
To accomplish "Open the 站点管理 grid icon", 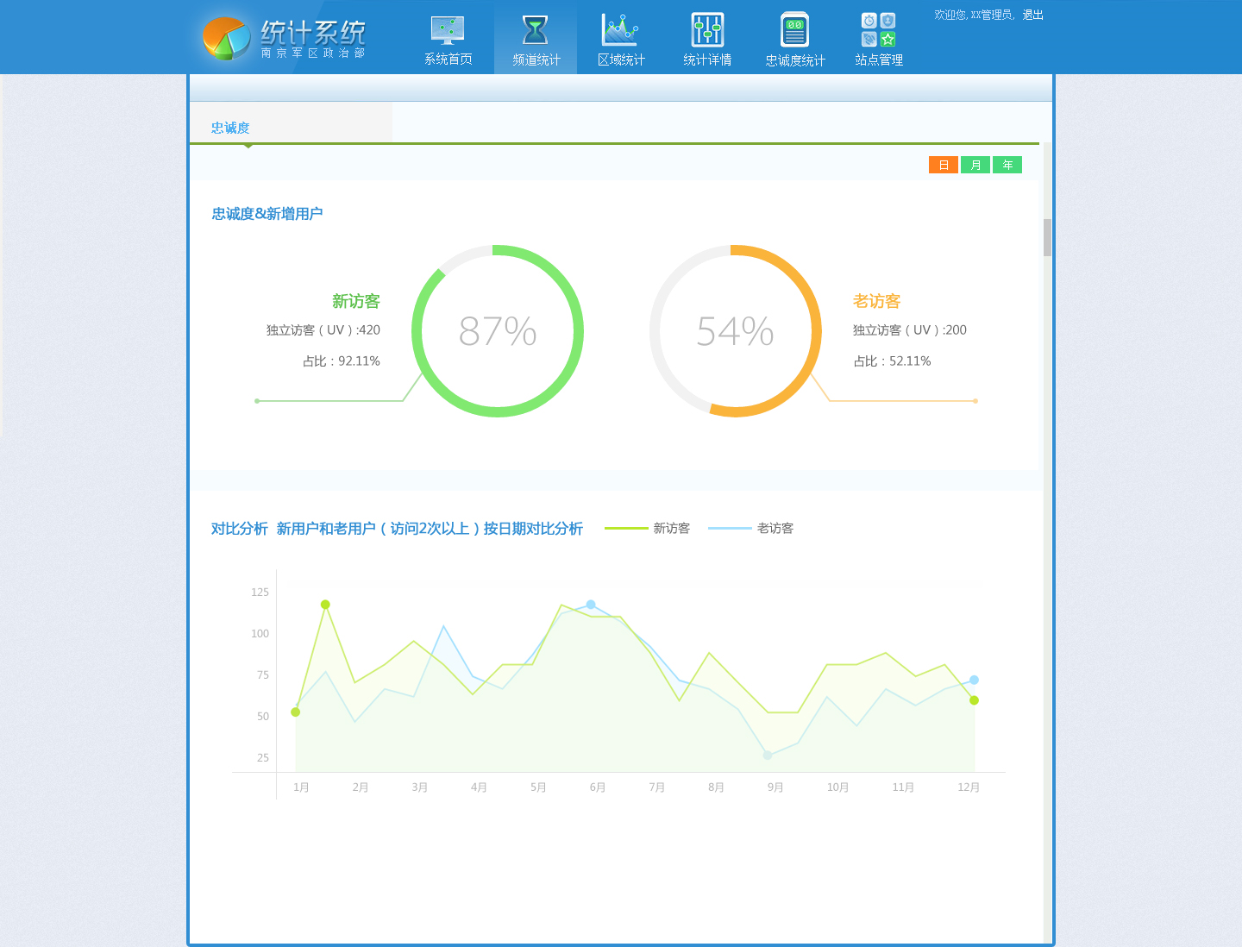I will pos(879,30).
